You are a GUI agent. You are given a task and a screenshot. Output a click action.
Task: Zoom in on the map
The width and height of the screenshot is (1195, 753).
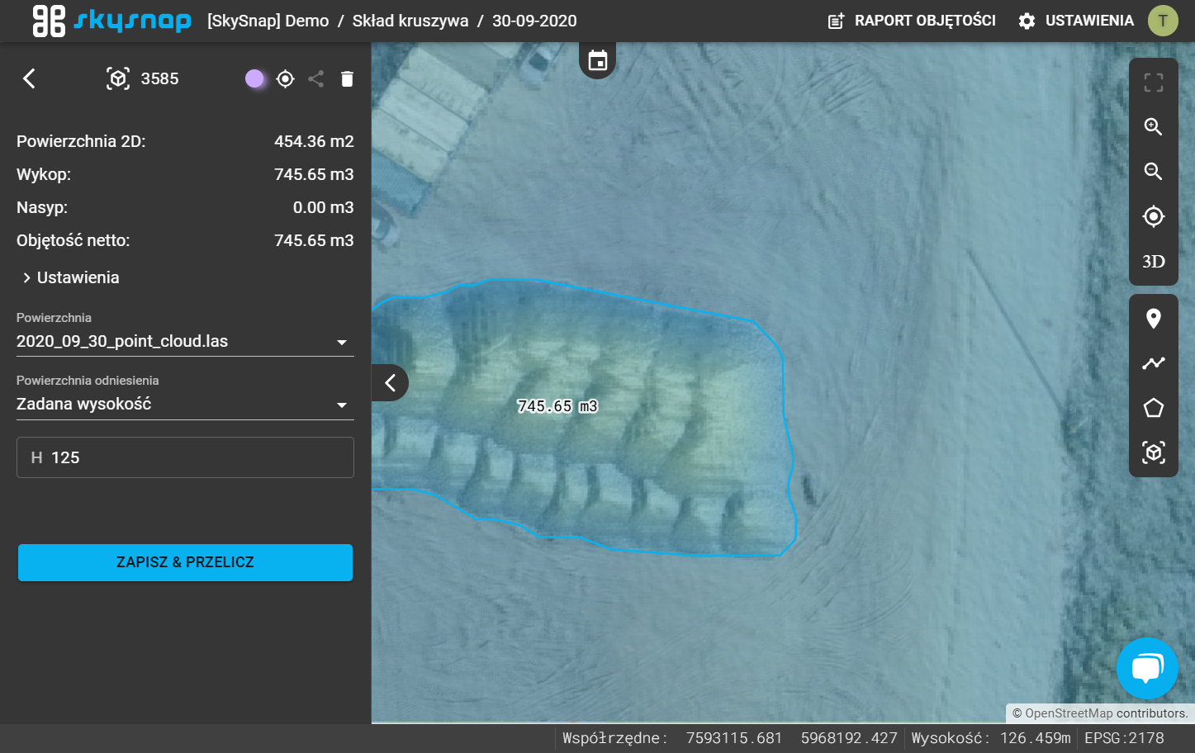[1154, 126]
